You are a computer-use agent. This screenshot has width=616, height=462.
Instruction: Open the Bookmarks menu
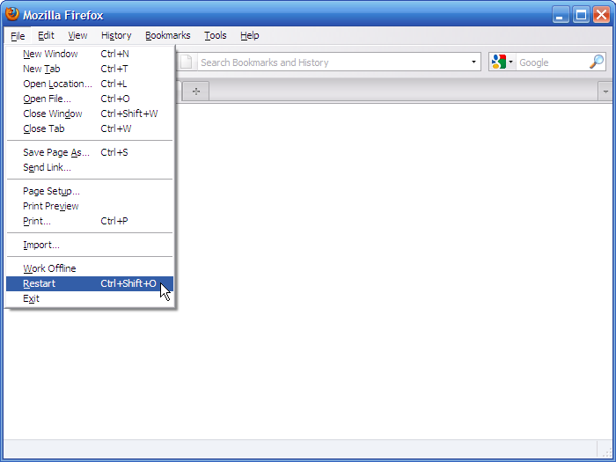[168, 35]
